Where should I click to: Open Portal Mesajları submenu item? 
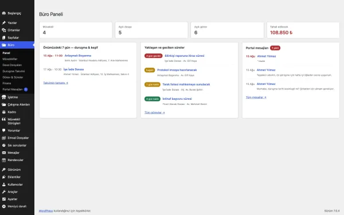pyautogui.click(x=13, y=89)
